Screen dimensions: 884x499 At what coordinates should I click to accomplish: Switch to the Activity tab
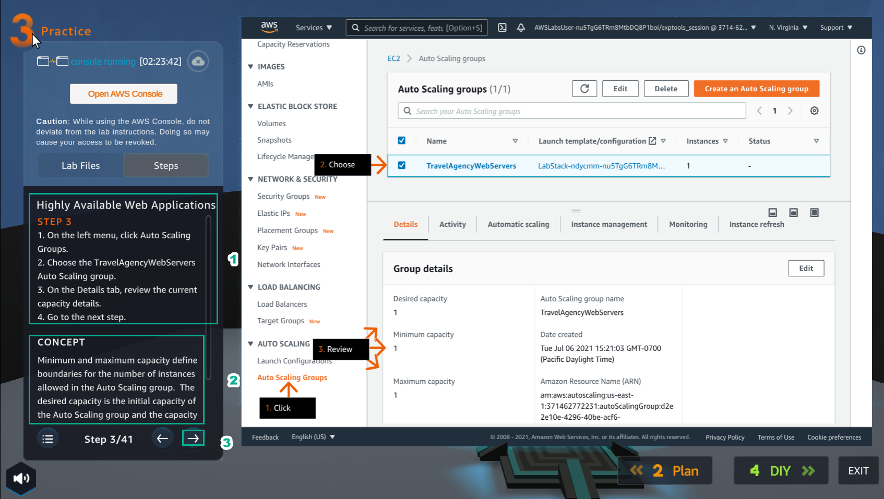(x=452, y=224)
